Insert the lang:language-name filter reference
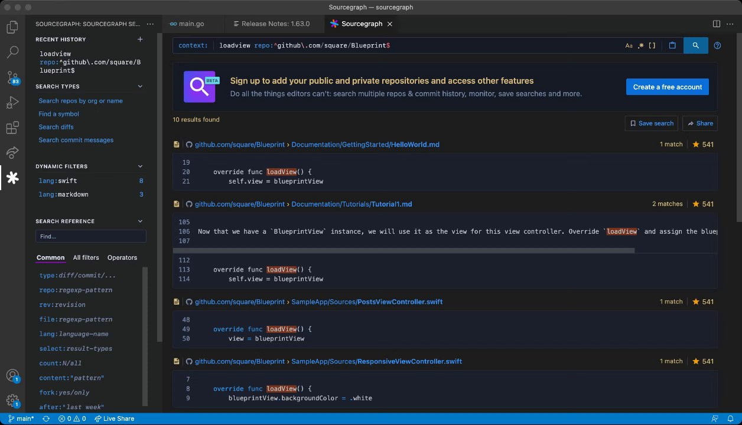The height and width of the screenshot is (425, 742). click(74, 334)
